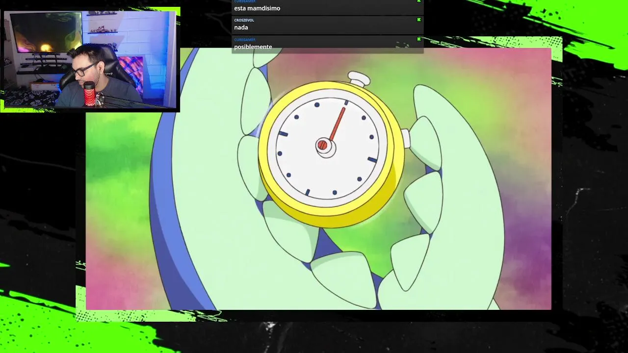
Task: Select the chat message 'nada'
Action: 241,27
